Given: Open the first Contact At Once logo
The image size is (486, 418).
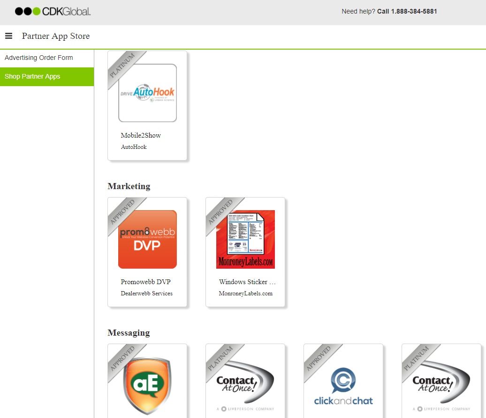Looking at the screenshot, I should tap(245, 385).
